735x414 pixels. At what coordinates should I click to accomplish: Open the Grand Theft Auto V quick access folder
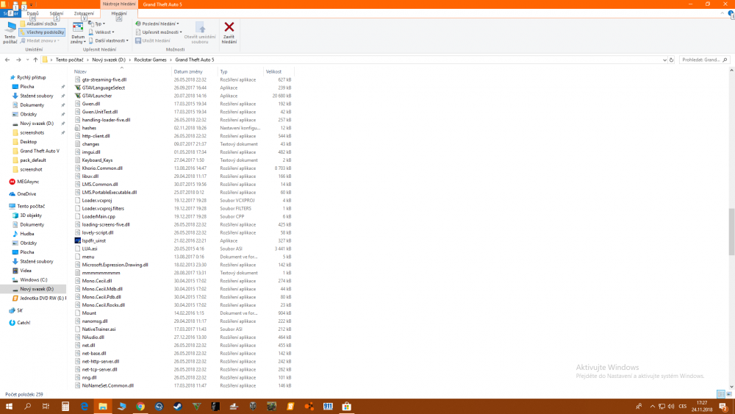40,151
